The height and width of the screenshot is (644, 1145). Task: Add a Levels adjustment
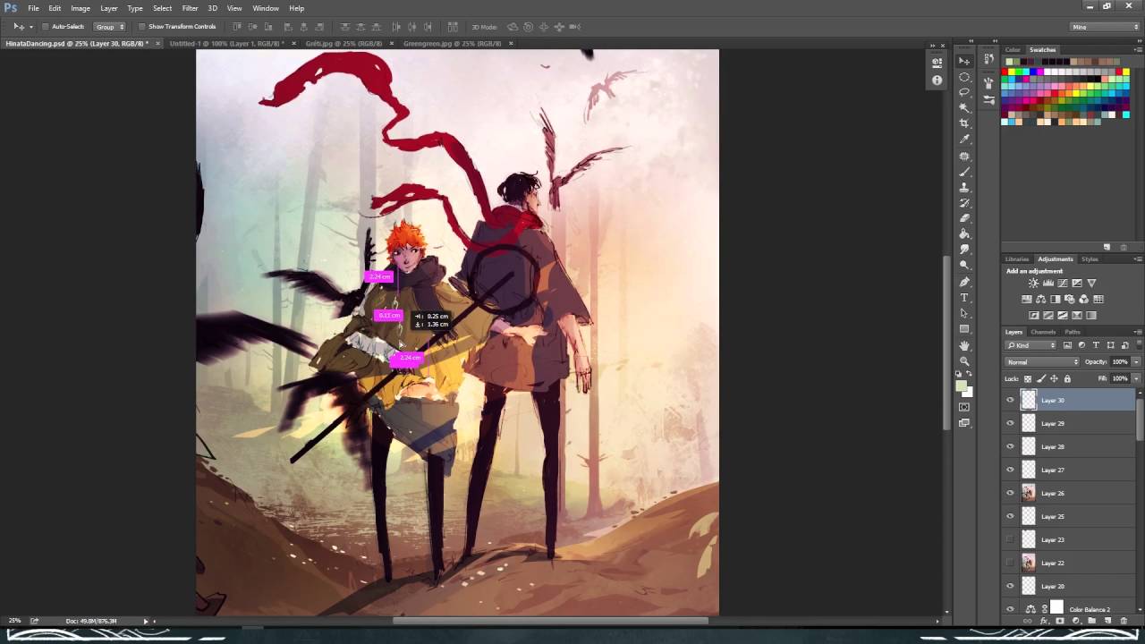click(1048, 284)
